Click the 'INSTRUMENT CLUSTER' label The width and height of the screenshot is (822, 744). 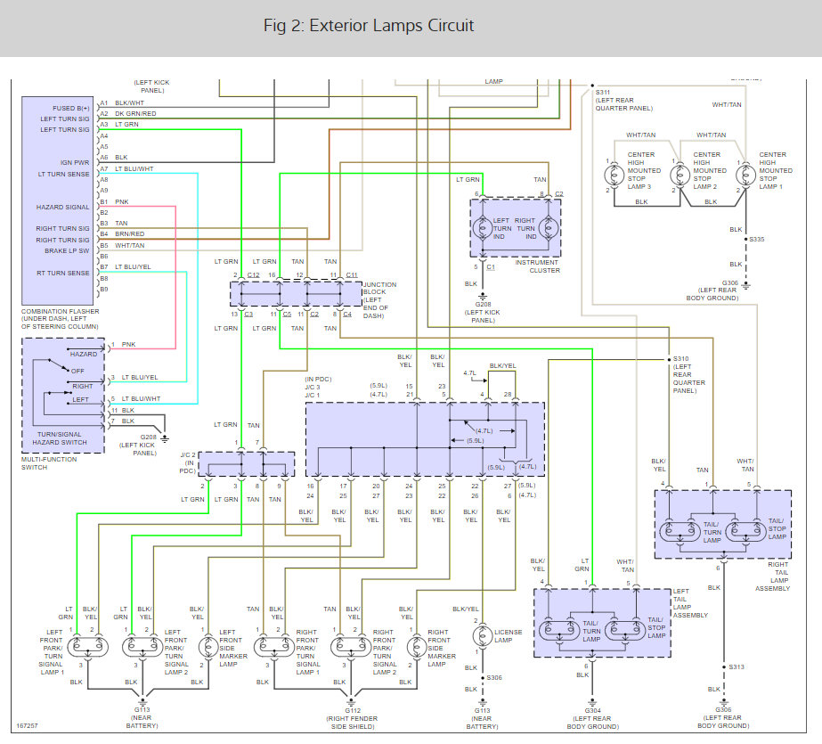537,266
